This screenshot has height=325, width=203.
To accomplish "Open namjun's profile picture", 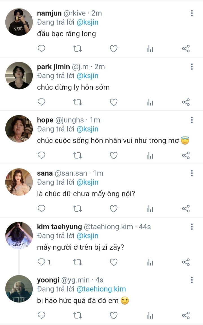I will 19,22.
